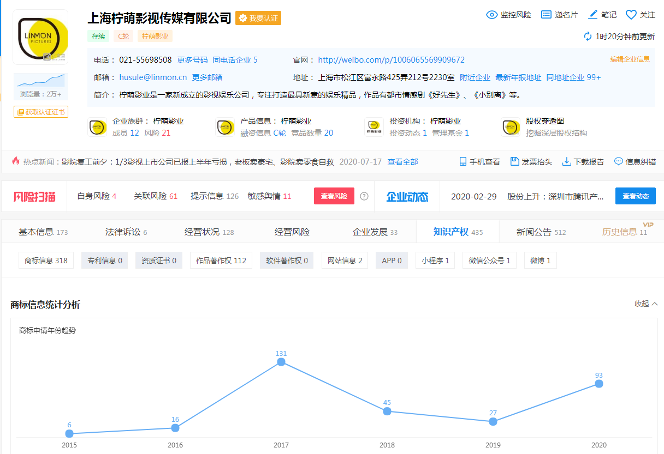
Task: Expand 更多号码 phone list
Action: [x=192, y=60]
